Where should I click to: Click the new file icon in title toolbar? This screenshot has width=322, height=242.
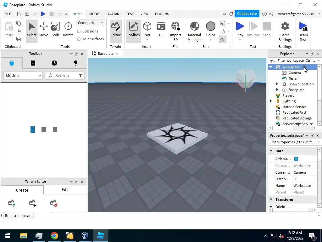19,14
